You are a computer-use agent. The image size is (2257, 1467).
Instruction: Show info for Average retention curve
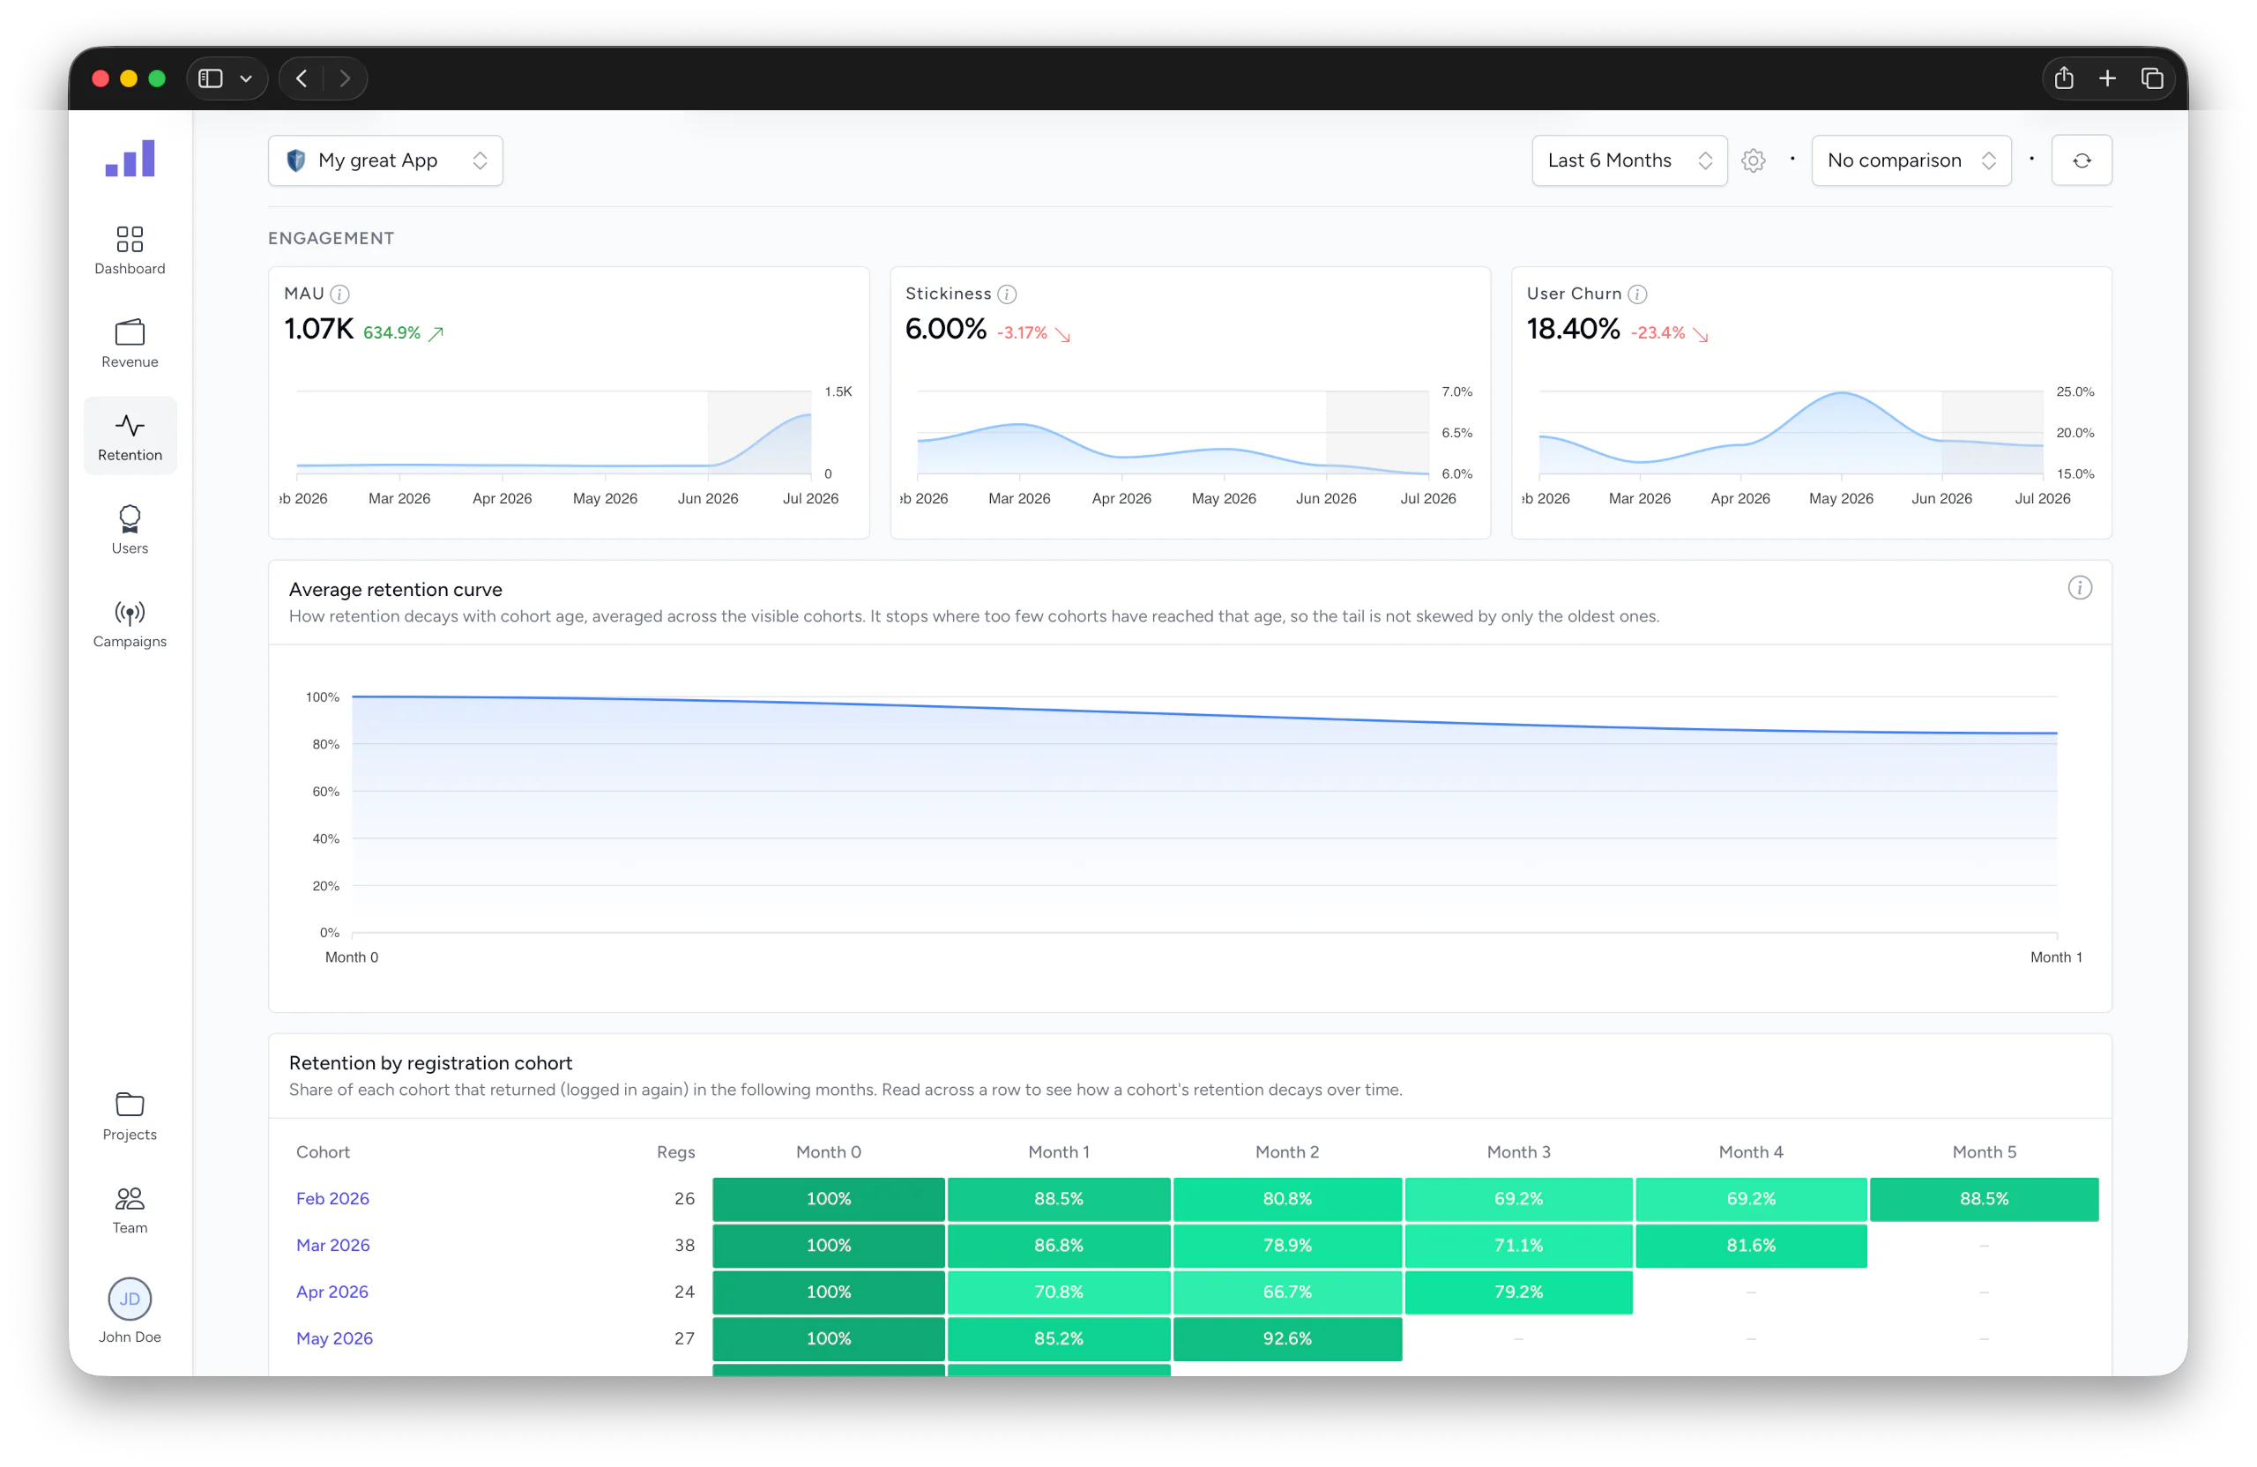[x=2080, y=588]
